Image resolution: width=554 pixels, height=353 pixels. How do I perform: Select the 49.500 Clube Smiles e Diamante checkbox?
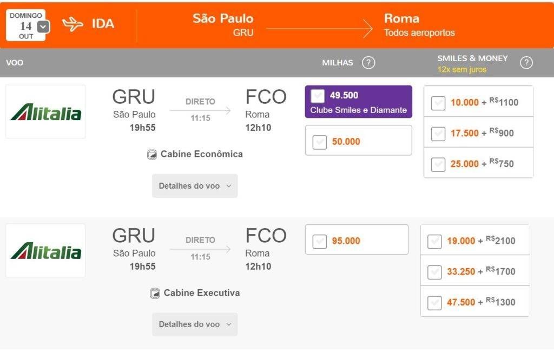pos(317,96)
